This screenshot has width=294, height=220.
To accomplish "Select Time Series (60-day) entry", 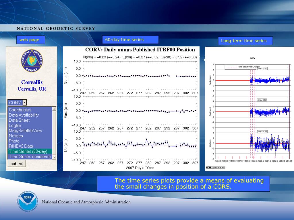I will pyautogui.click(x=30, y=151).
